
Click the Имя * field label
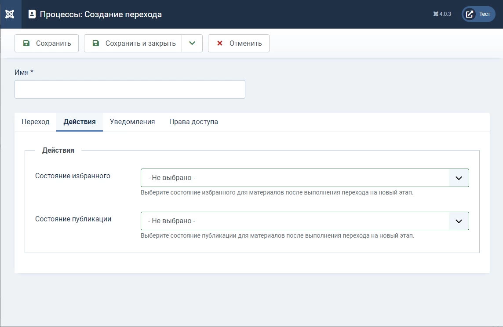point(24,72)
